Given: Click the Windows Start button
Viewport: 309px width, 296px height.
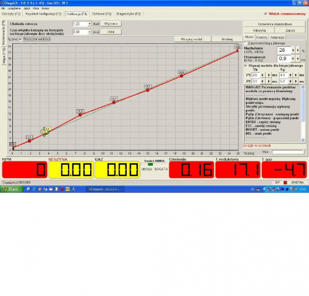Looking at the screenshot, I should click(12, 189).
